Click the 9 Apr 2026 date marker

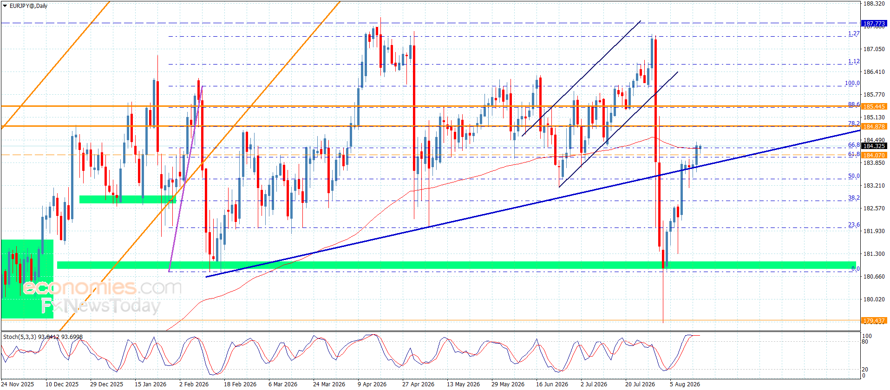372,384
